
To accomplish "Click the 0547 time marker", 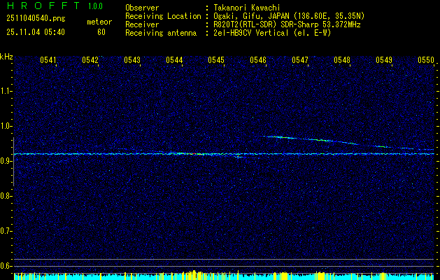I will click(x=300, y=60).
